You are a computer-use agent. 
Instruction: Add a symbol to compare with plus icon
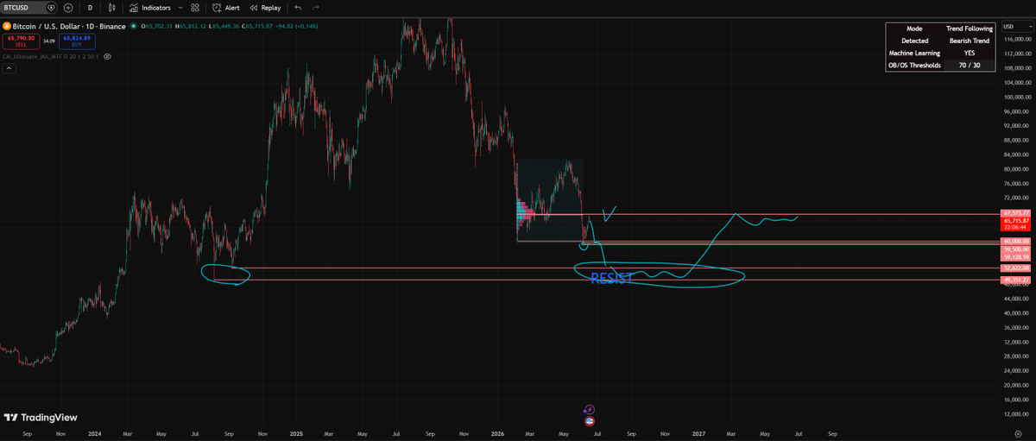(67, 7)
